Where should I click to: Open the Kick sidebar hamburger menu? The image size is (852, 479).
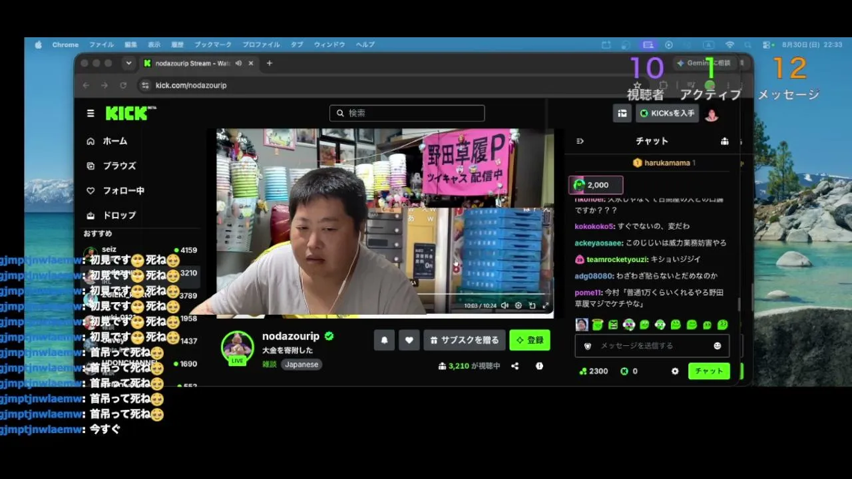coord(91,113)
